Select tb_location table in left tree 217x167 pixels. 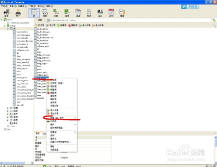pyautogui.click(x=22, y=83)
